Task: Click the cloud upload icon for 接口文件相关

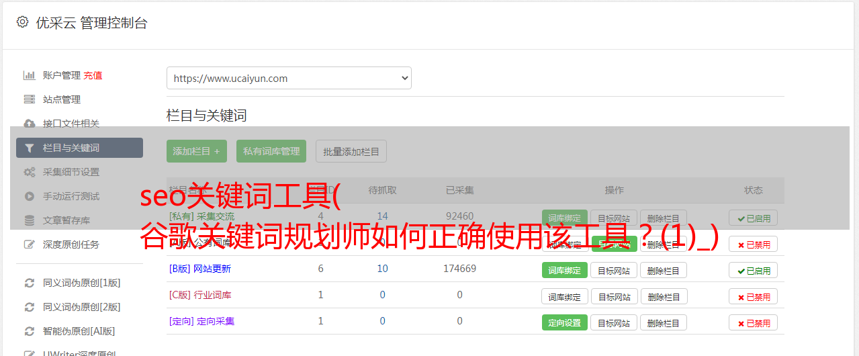Action: pyautogui.click(x=30, y=124)
